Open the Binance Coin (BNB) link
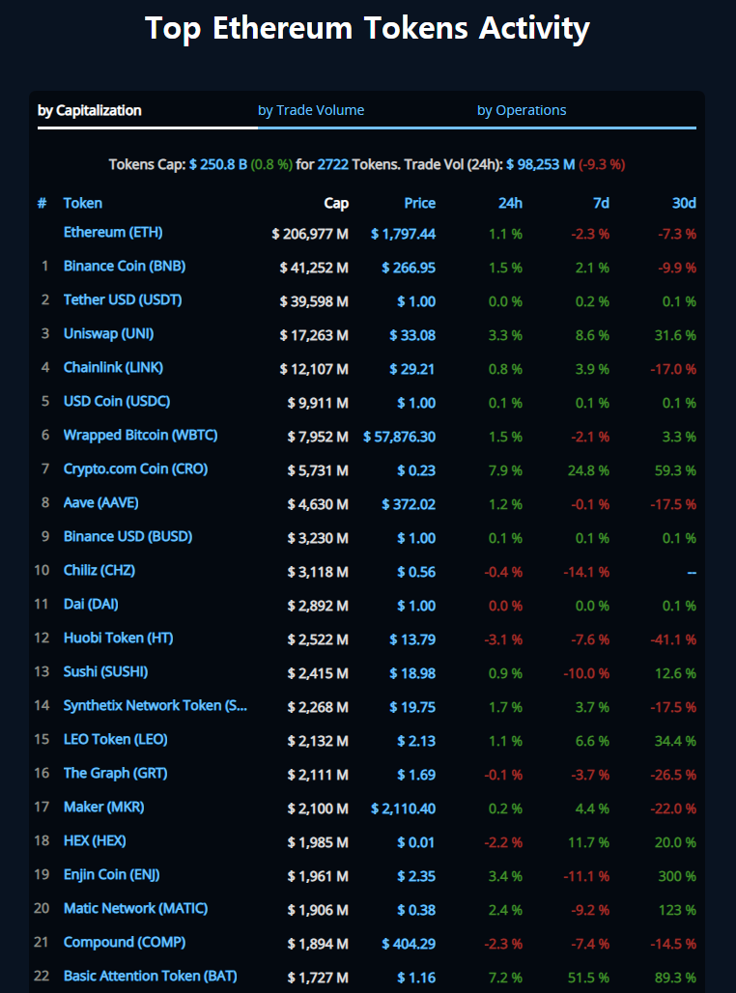Viewport: 736px width, 993px height. coord(125,266)
